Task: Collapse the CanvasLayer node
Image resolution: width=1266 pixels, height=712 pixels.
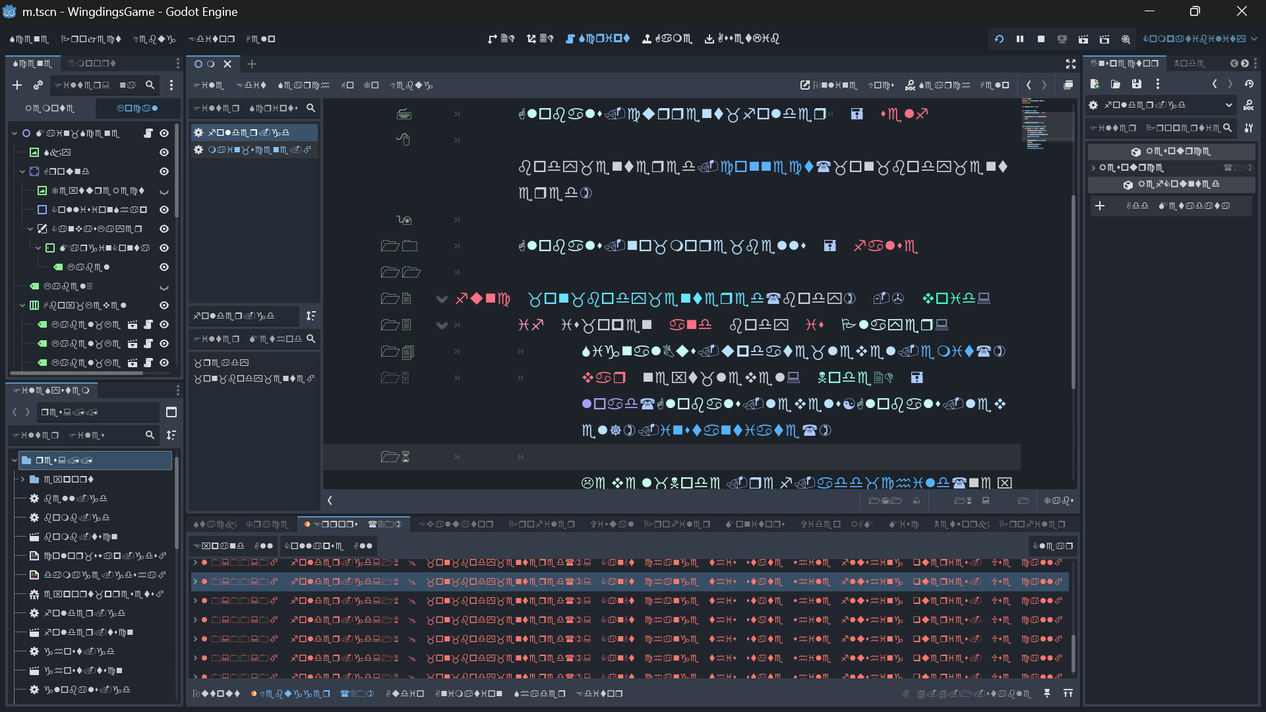Action: (30, 229)
